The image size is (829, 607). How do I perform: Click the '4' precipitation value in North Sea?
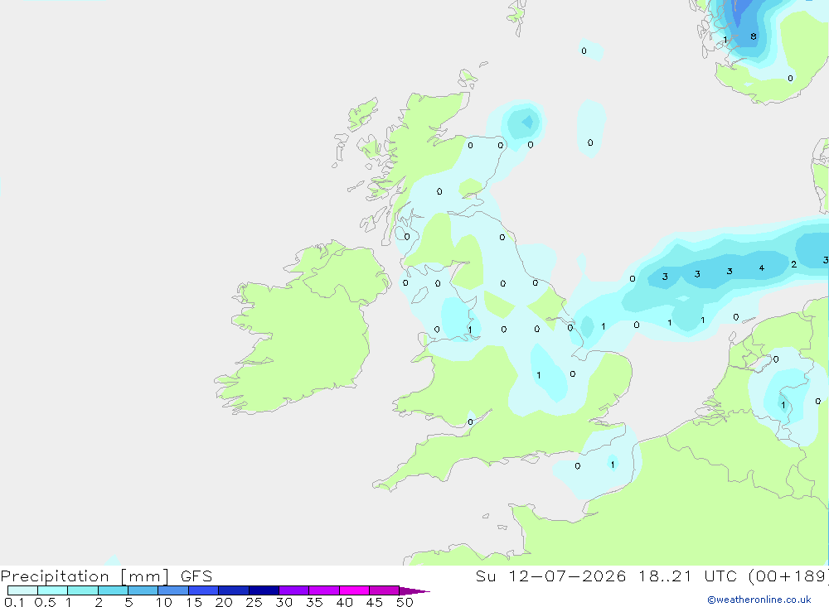pos(761,267)
